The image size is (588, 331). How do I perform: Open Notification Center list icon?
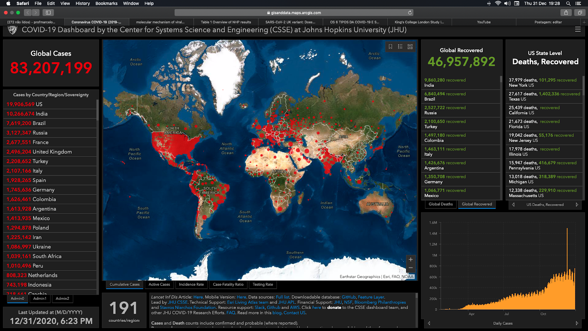[578, 3]
